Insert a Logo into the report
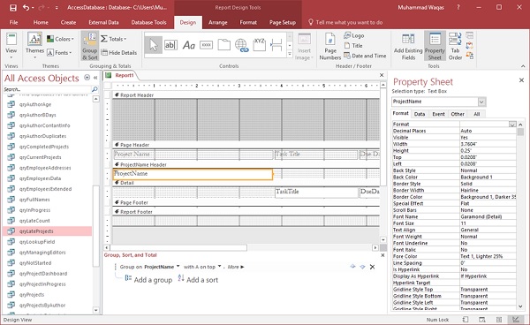 (x=354, y=35)
